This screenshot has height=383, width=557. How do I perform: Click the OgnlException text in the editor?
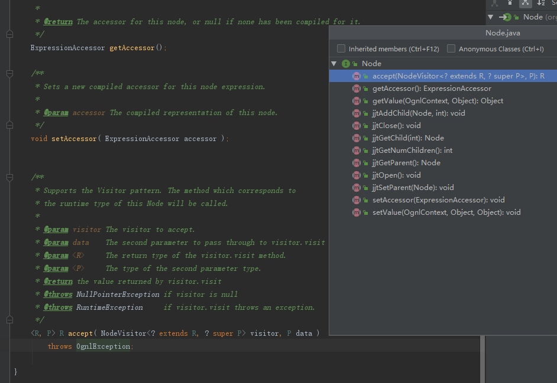103,346
